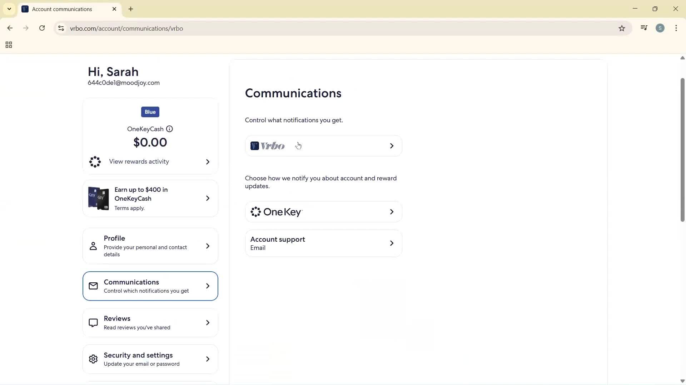
Task: Click the One Key rewards logo icon
Action: pyautogui.click(x=254, y=212)
